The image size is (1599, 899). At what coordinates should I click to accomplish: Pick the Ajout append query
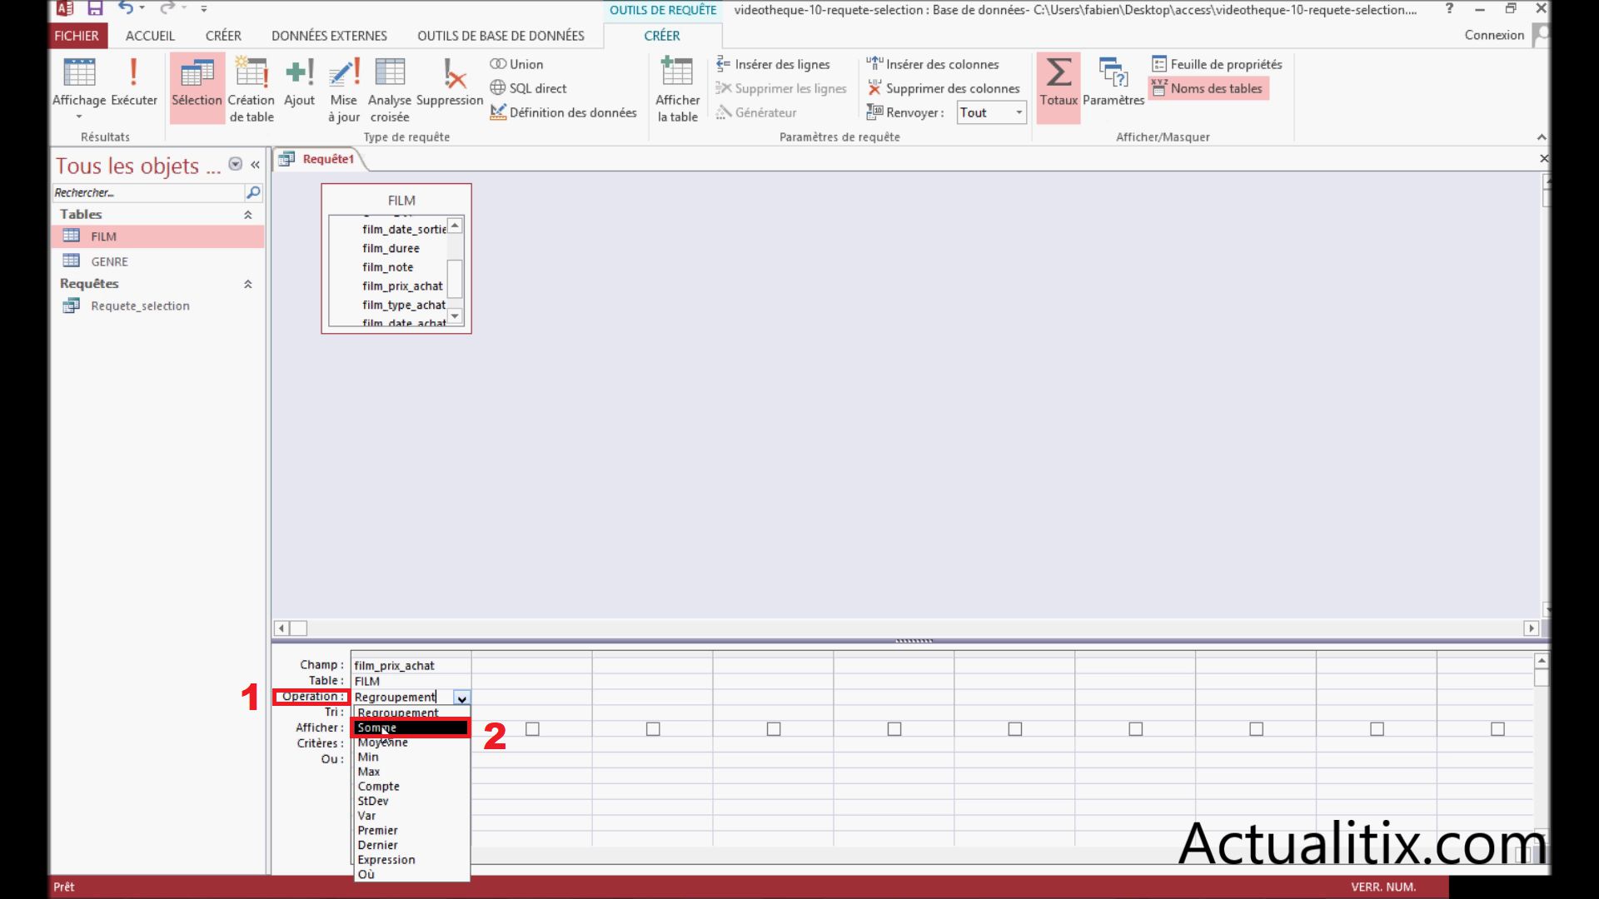pyautogui.click(x=299, y=83)
